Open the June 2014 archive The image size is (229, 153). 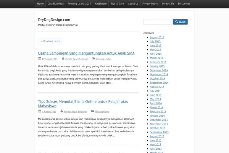click(x=156, y=95)
